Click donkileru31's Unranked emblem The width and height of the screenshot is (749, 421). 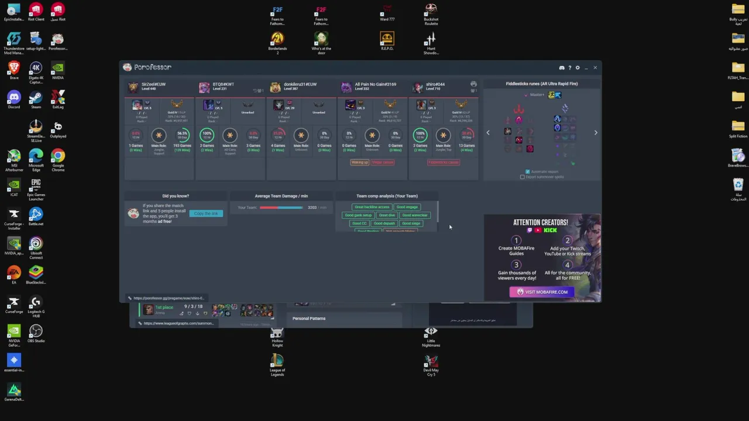(319, 105)
